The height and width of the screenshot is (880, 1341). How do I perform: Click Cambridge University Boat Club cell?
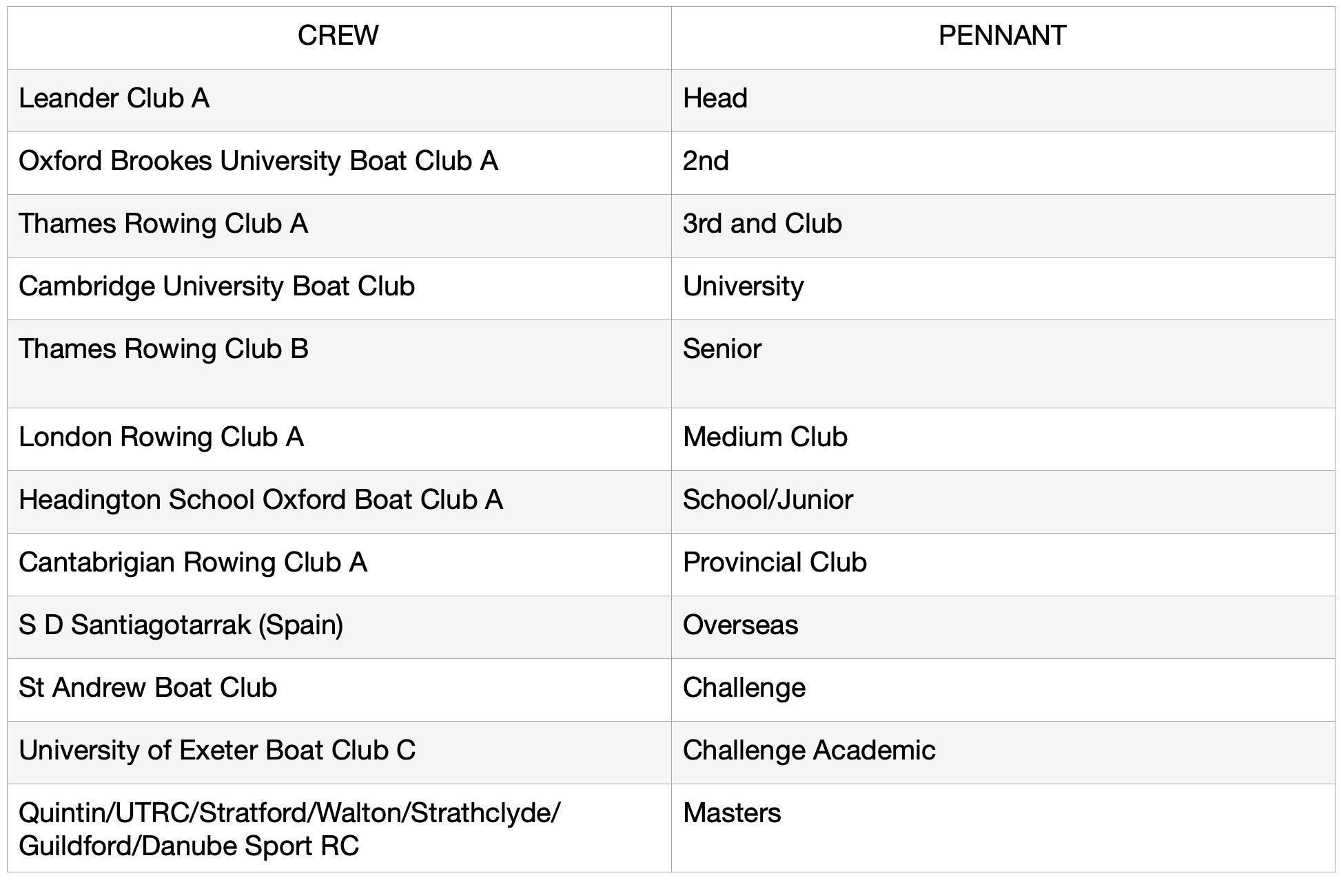click(x=217, y=286)
